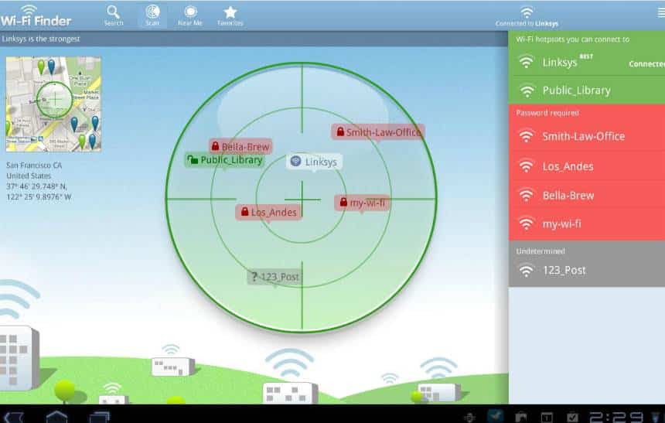Screen dimensions: 665x423
Task: Open the San Francisco map thumbnail
Action: tap(53, 104)
